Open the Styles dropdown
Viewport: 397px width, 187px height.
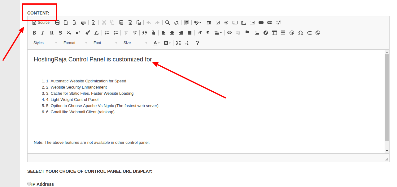pos(45,43)
